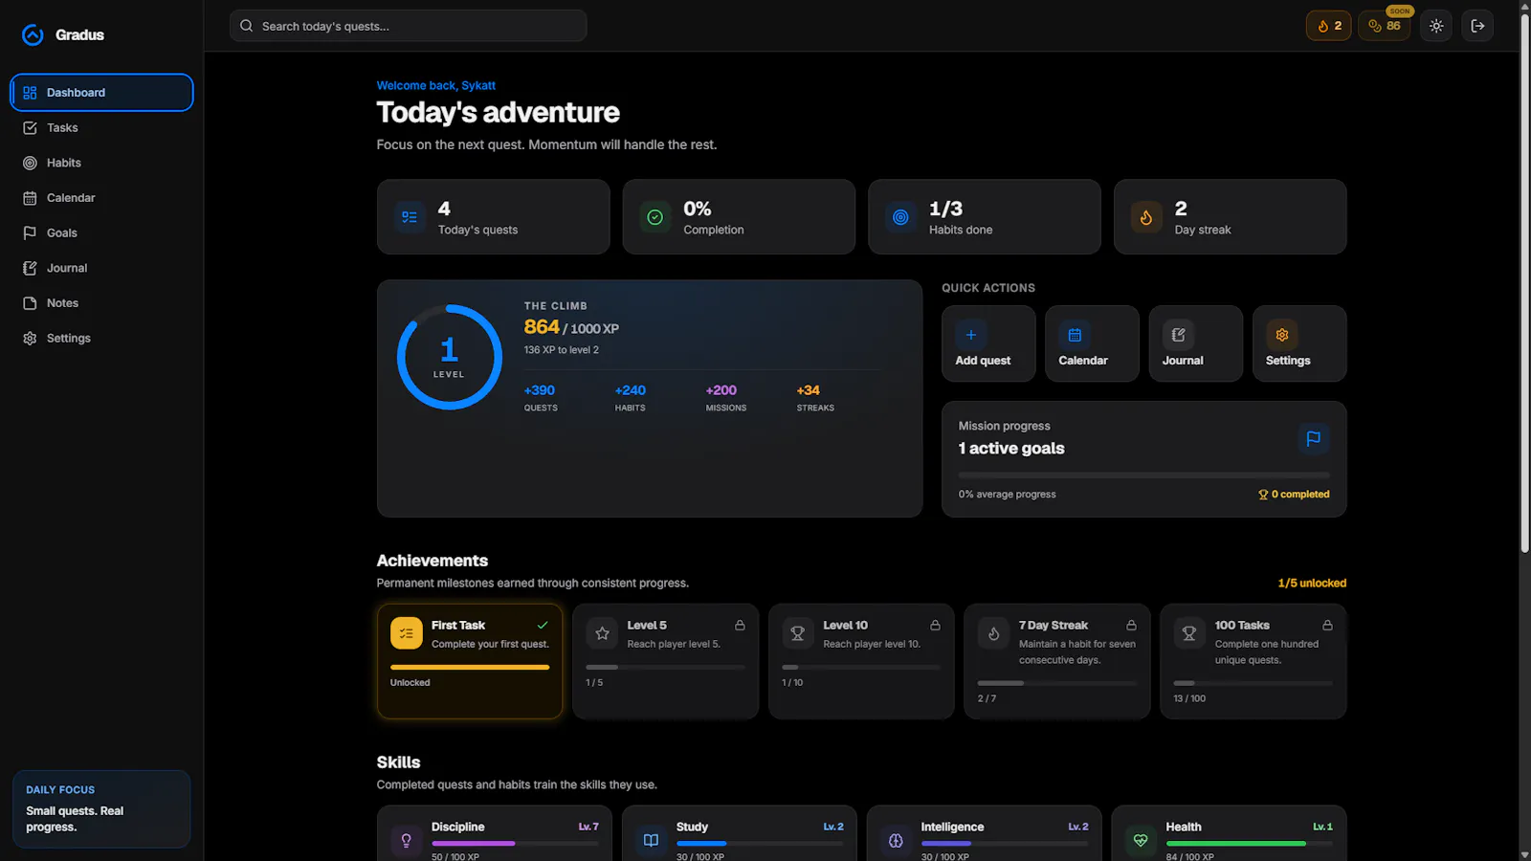Image resolution: width=1531 pixels, height=861 pixels.
Task: Click the mission progress bar
Action: 1143,475
